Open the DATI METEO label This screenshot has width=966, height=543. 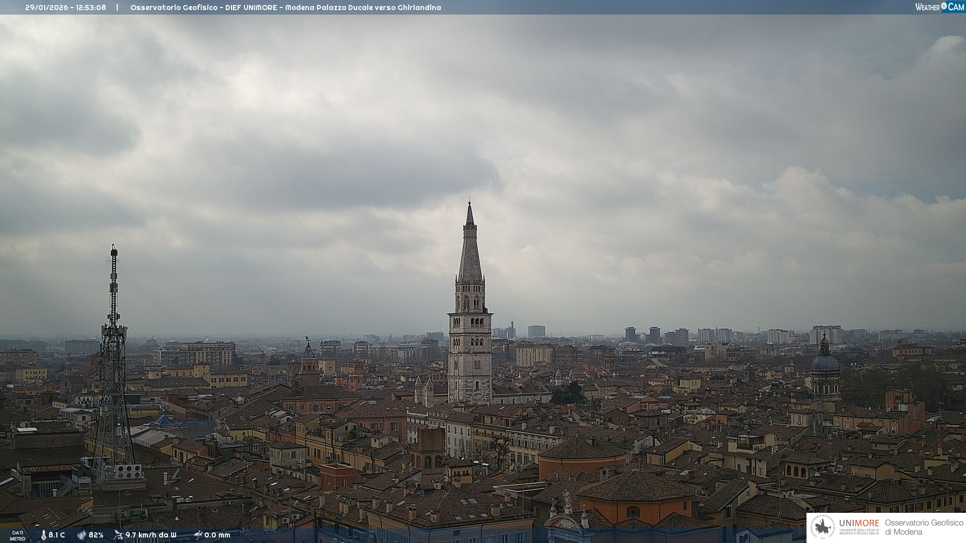18,535
